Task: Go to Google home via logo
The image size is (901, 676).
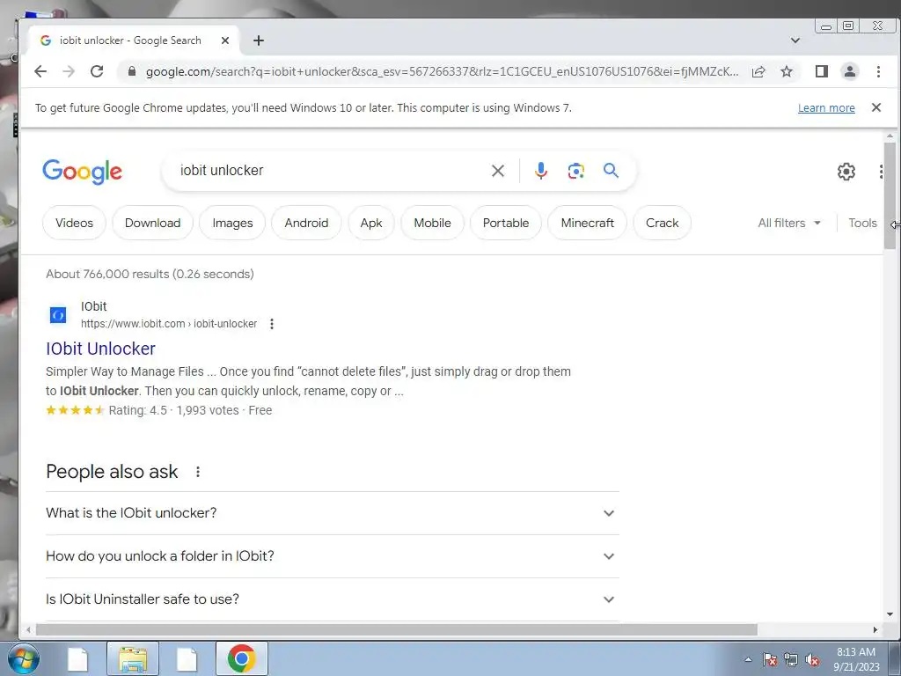Action: coord(82,172)
